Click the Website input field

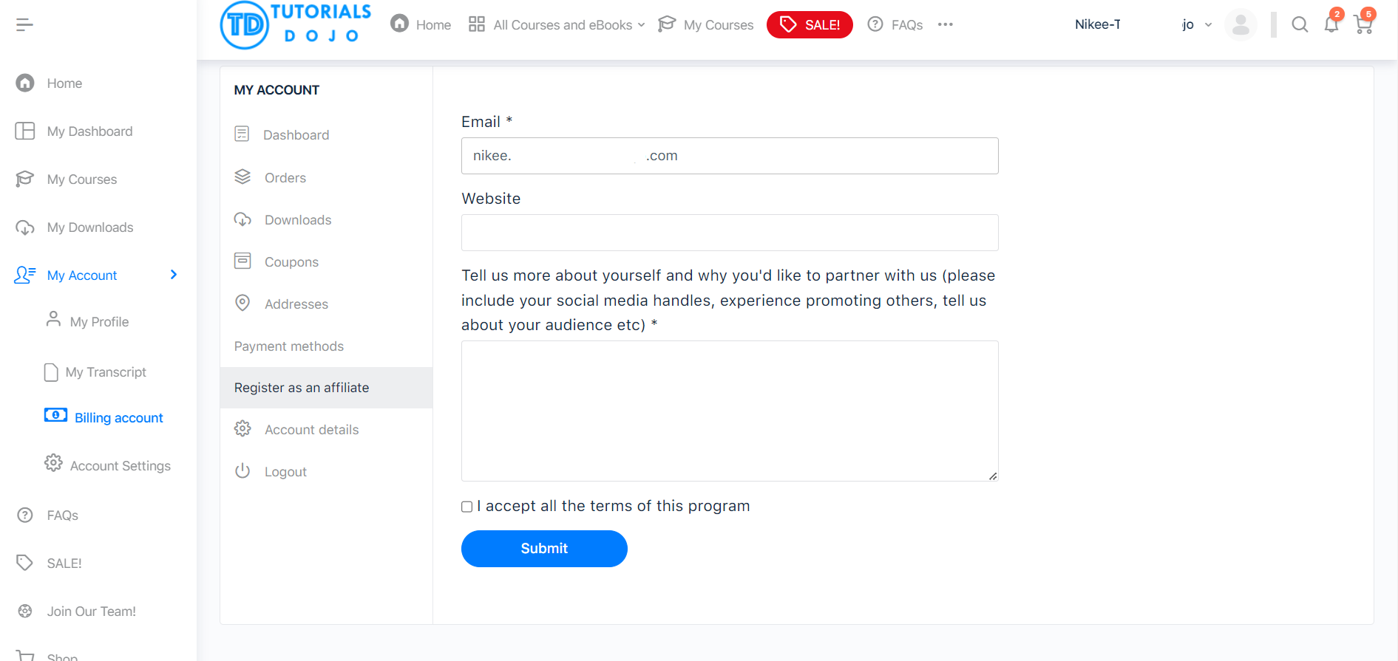click(x=730, y=233)
